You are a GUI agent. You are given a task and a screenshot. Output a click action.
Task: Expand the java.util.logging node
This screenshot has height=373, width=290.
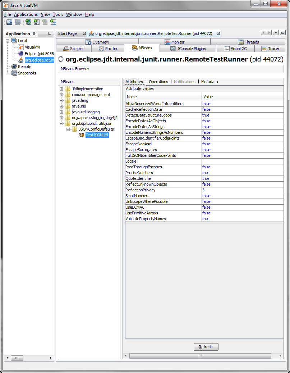tap(61, 112)
